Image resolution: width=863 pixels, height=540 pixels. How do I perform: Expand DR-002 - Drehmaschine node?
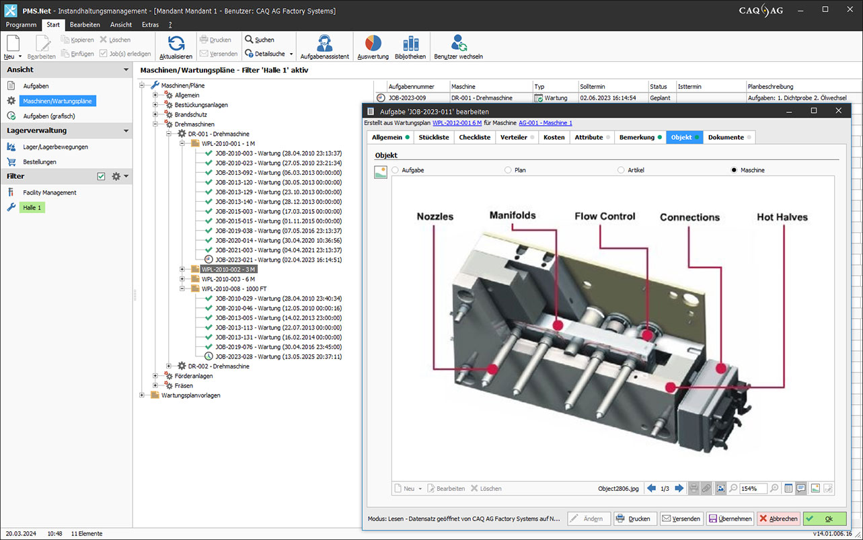169,367
